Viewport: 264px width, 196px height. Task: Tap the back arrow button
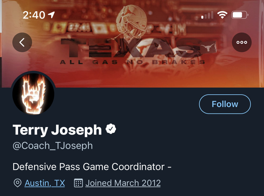click(x=22, y=42)
